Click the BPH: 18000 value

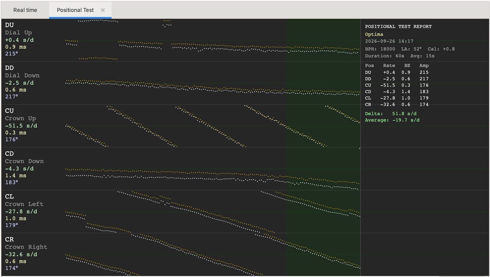click(380, 49)
